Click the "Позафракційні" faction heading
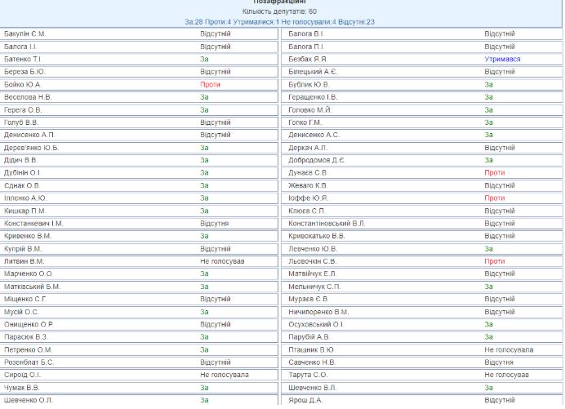Screen dimensions: 565x409 pyautogui.click(x=279, y=2)
